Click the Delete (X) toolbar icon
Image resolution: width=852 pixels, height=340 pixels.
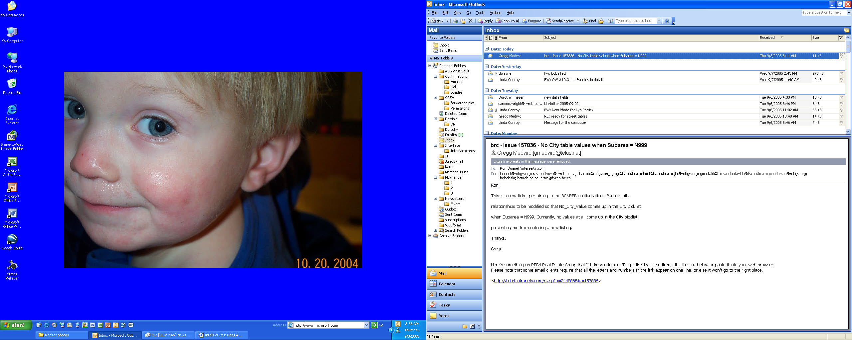point(470,21)
